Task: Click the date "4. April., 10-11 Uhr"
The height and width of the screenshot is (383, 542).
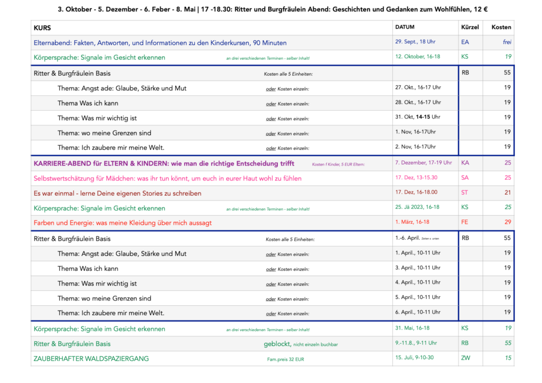Action: [x=418, y=282]
